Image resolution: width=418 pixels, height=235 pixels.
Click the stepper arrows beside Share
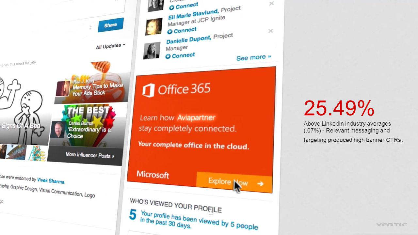[x=90, y=28]
